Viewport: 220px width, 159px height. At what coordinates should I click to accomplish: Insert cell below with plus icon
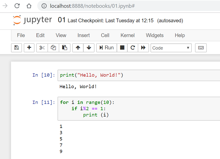tap(29, 48)
